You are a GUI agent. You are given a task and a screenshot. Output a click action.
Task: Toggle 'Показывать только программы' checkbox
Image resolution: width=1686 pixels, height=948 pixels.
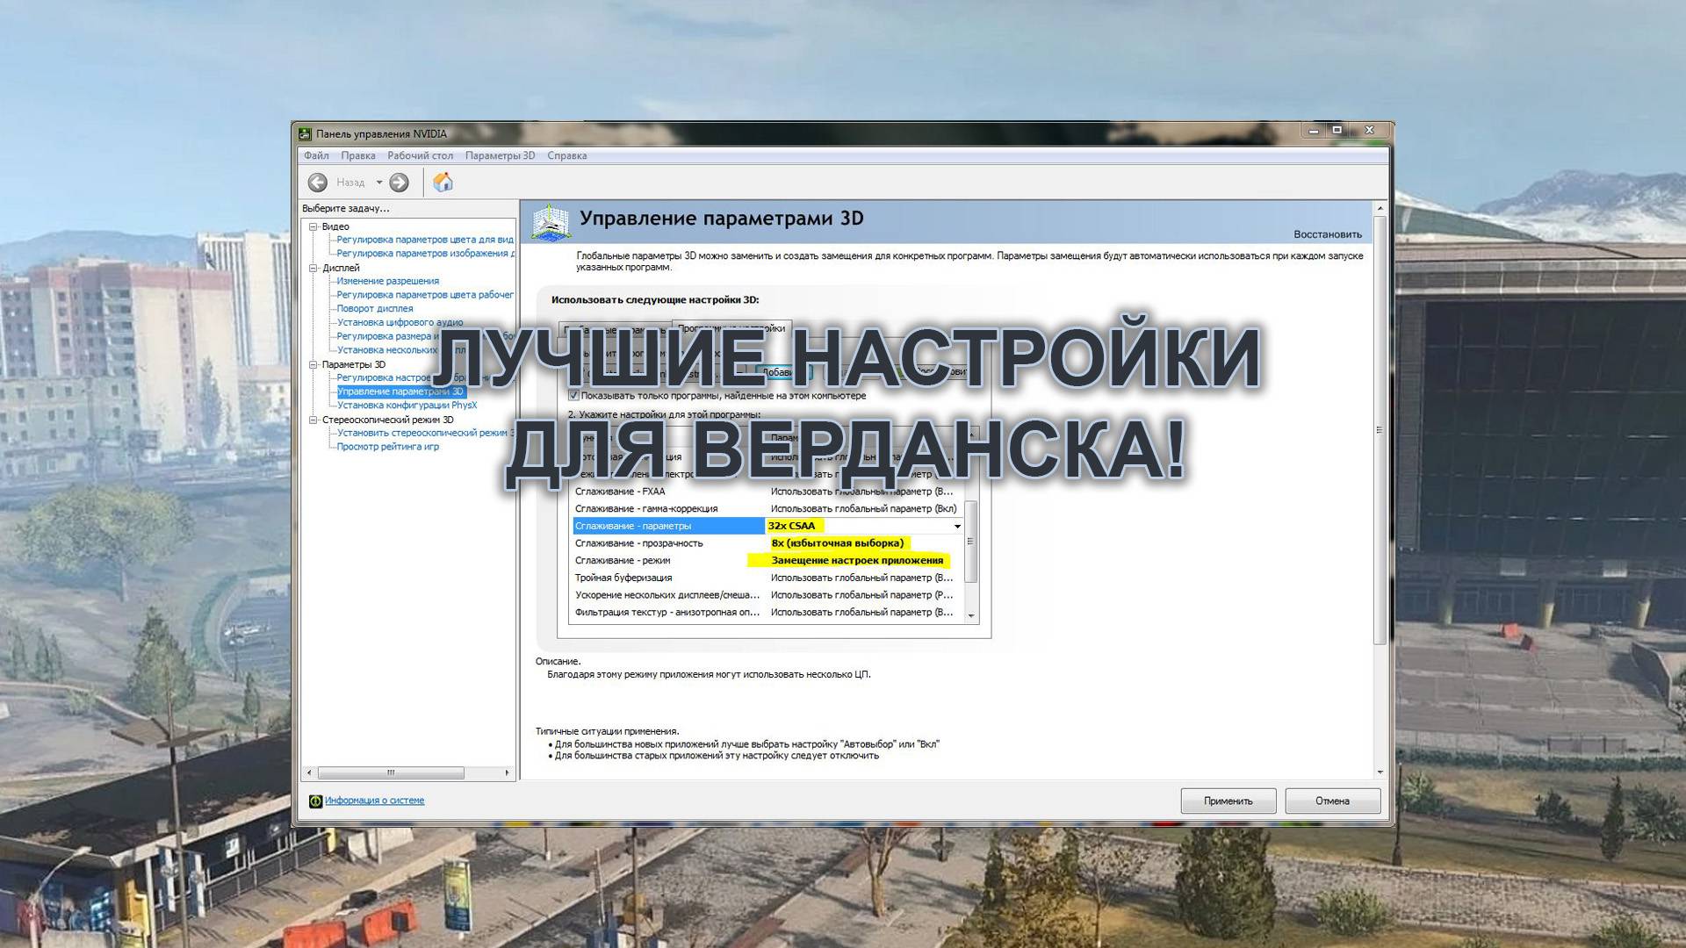click(x=573, y=396)
